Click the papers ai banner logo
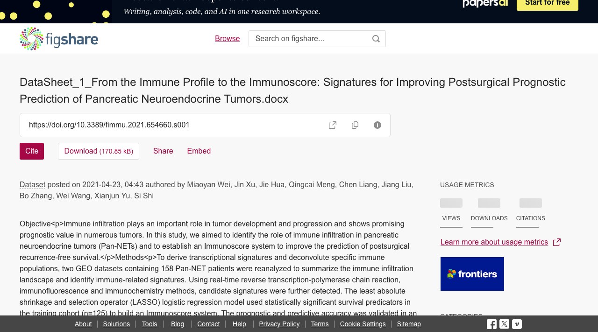 click(485, 4)
